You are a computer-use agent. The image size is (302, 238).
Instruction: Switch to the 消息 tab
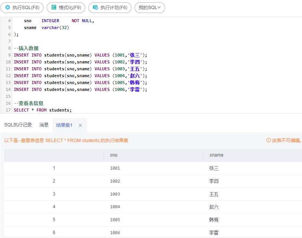pyautogui.click(x=44, y=125)
